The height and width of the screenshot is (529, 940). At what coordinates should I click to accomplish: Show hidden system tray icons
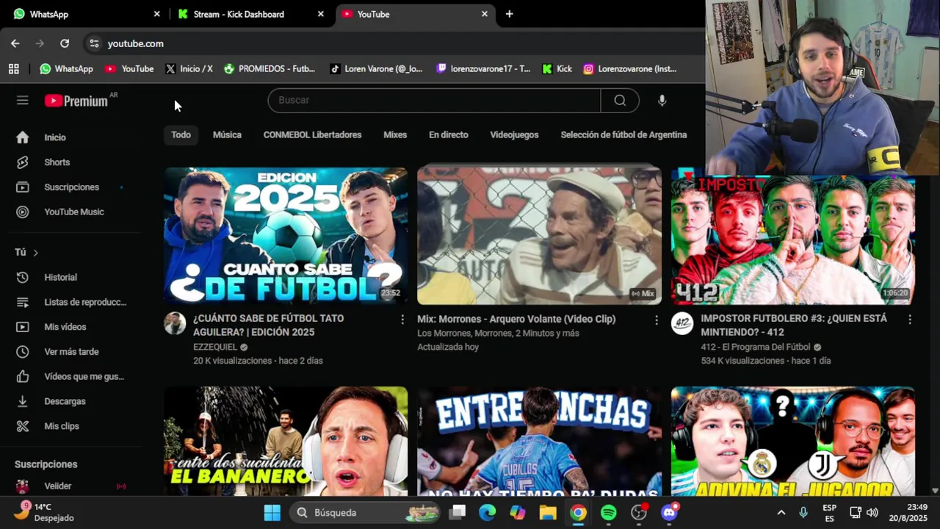(x=781, y=513)
